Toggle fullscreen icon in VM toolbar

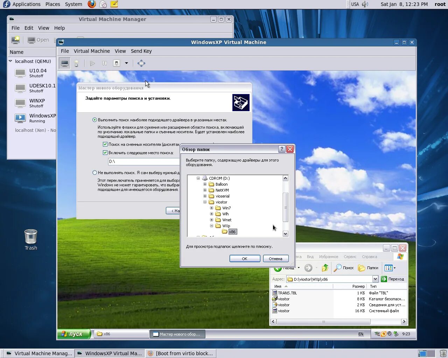point(141,63)
